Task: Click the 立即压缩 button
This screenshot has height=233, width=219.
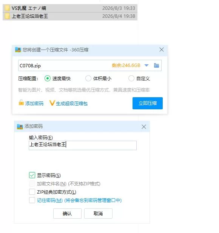Action: pyautogui.click(x=148, y=103)
